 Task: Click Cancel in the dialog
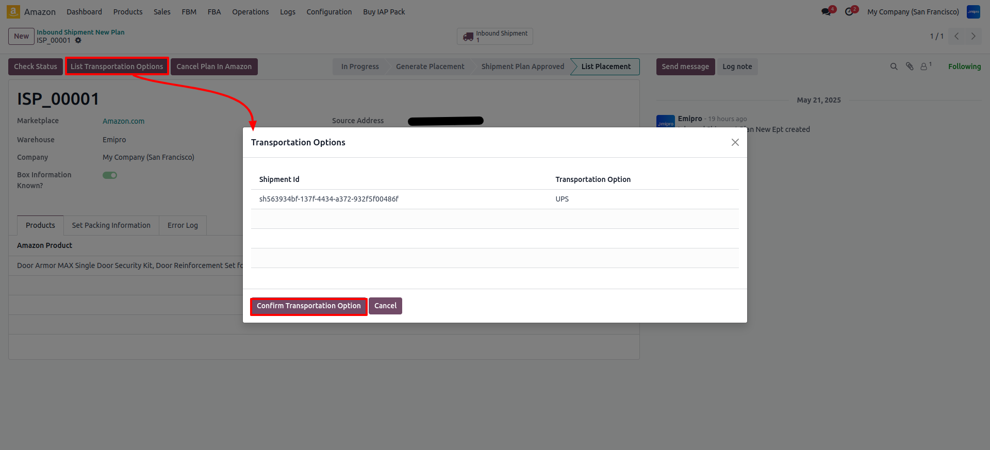click(x=385, y=306)
